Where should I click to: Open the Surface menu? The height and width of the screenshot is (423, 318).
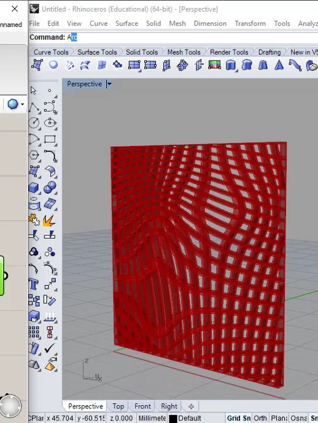click(x=126, y=23)
